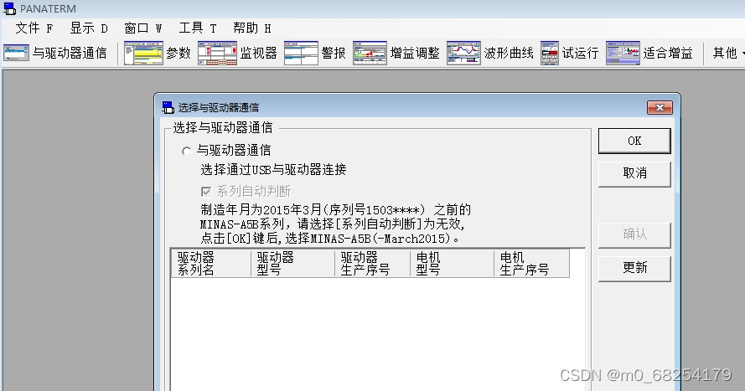Click the 更新 refresh button
745x391 pixels.
pos(634,268)
